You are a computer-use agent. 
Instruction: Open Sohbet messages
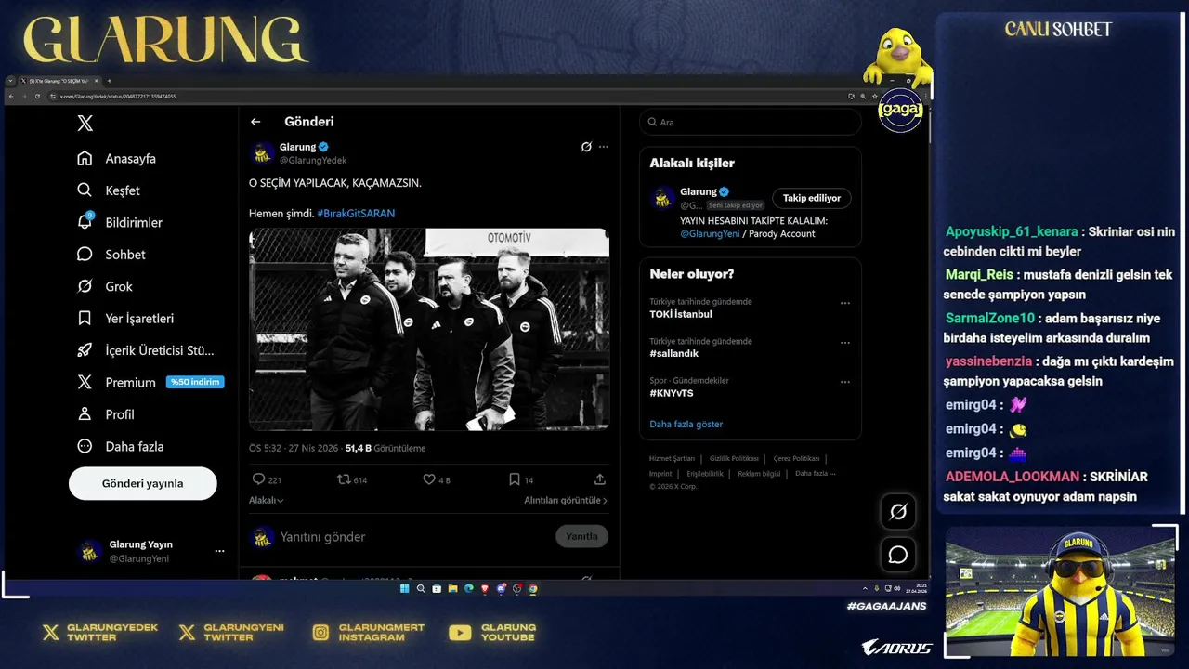click(111, 255)
